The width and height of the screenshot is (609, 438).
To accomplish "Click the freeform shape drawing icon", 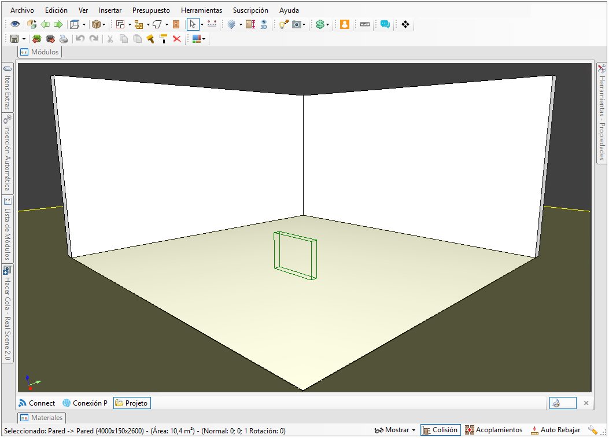I will click(x=157, y=24).
